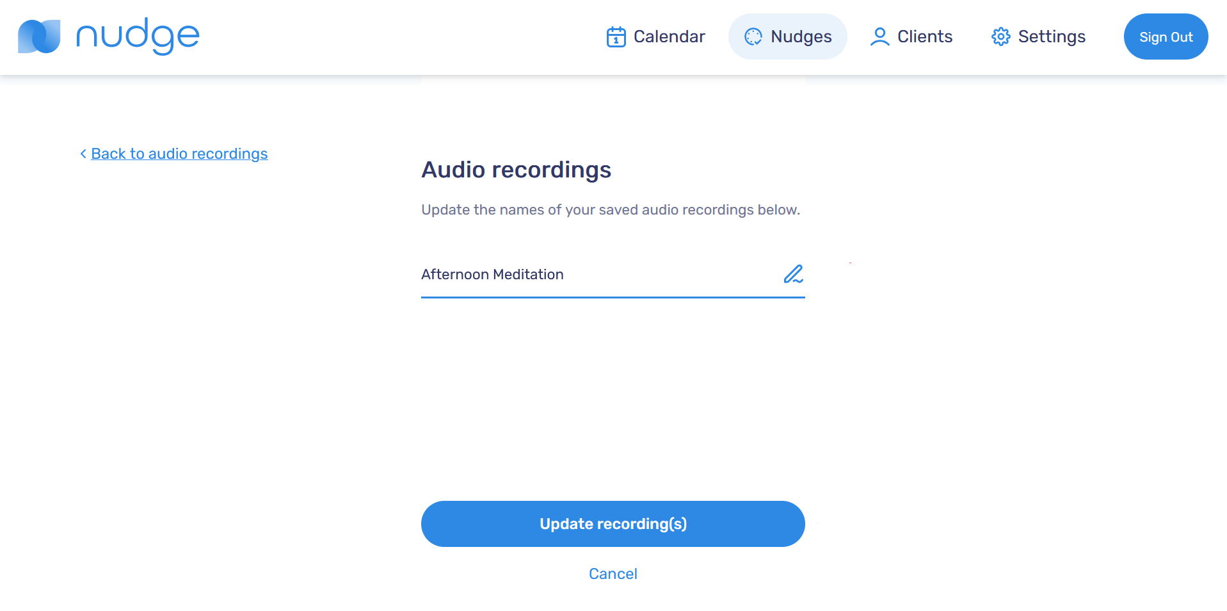This screenshot has height=611, width=1227.
Task: Click the Cancel link
Action: pyautogui.click(x=613, y=574)
